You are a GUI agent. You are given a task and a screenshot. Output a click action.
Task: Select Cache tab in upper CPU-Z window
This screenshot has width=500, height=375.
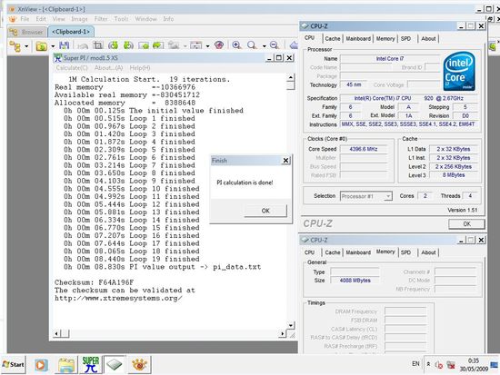(x=333, y=38)
